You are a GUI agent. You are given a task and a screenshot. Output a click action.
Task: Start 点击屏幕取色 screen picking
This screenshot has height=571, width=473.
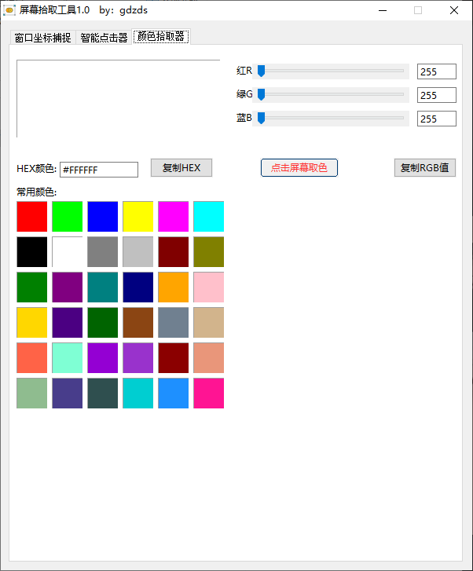pos(299,168)
